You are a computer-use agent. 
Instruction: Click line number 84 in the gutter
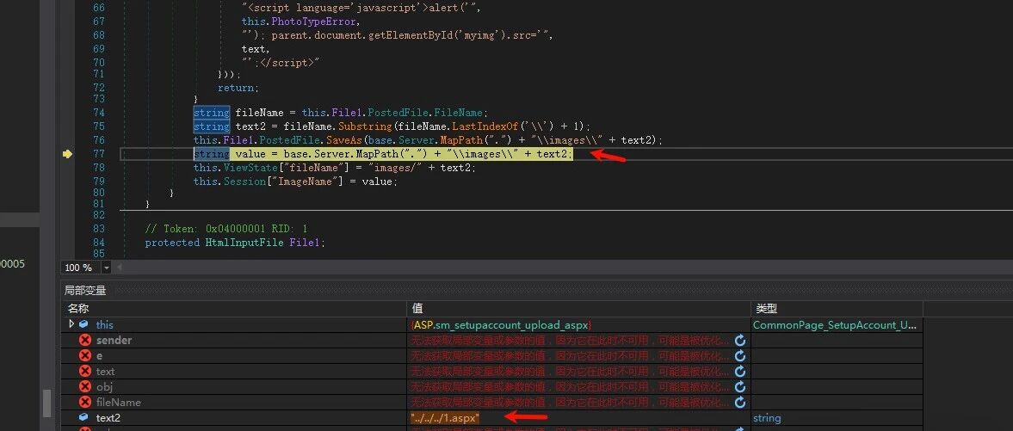[98, 243]
